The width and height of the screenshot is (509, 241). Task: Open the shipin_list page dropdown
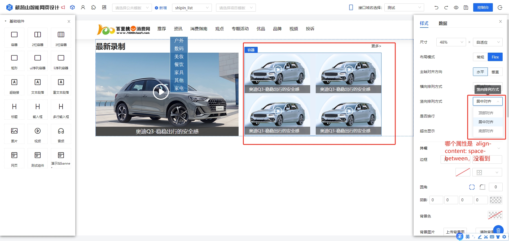click(192, 8)
